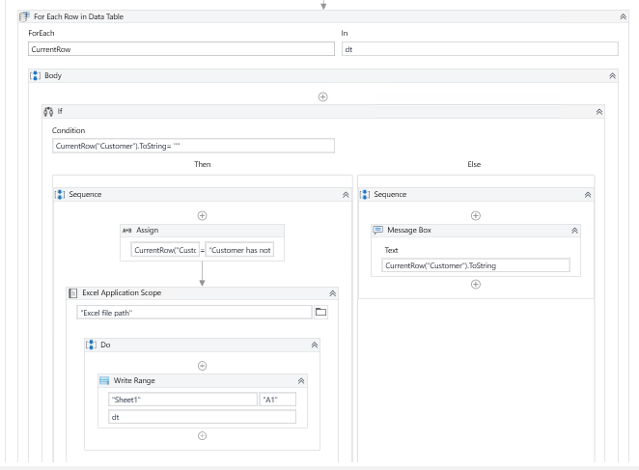Click the Then branch Sequence icon
The image size is (639, 470).
click(60, 194)
